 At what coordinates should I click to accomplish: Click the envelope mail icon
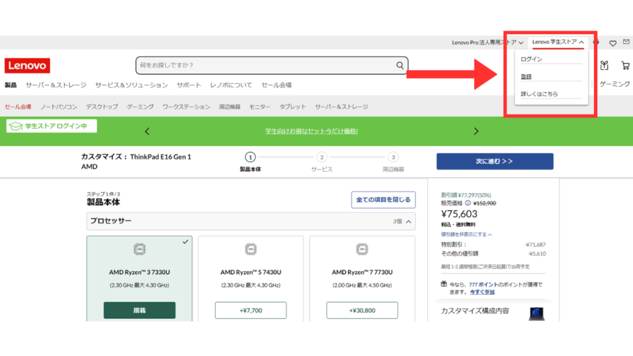tap(626, 42)
